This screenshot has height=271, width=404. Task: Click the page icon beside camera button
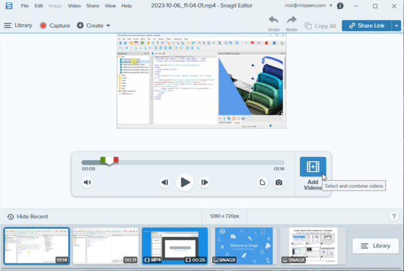point(263,182)
